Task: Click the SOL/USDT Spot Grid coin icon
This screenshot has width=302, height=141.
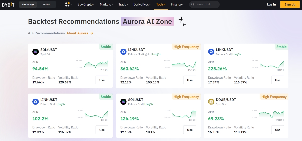Action: (35, 52)
